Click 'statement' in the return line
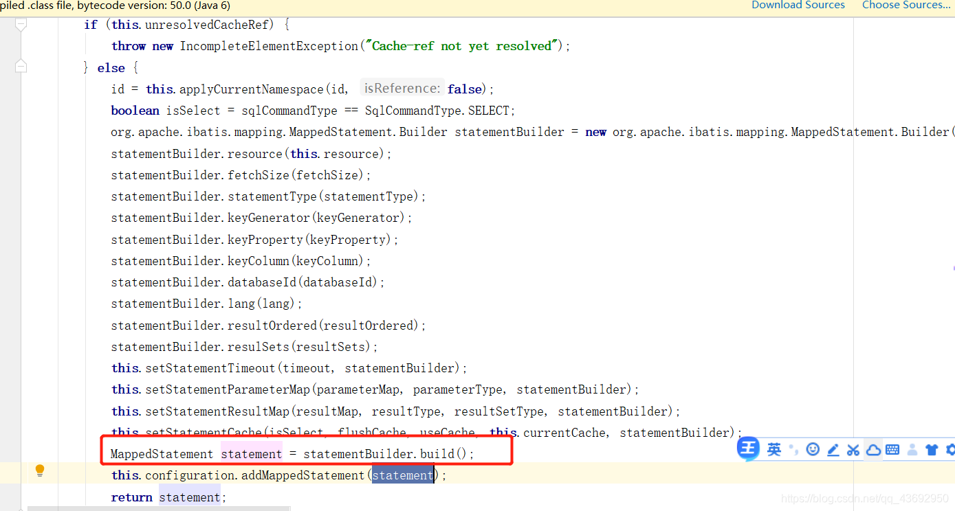Image resolution: width=955 pixels, height=511 pixels. coord(190,497)
